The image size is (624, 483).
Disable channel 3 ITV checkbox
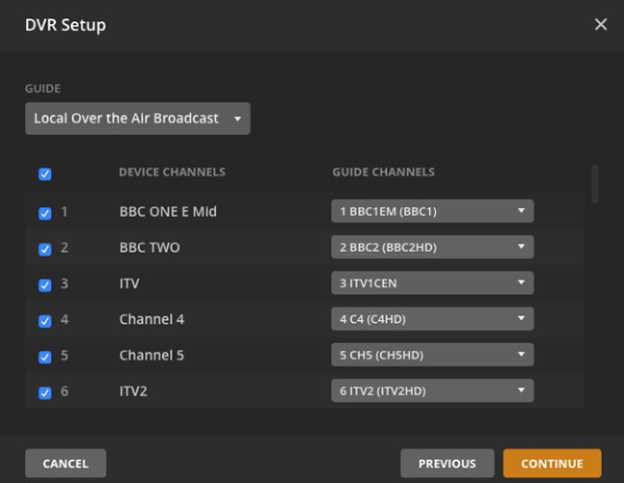45,285
